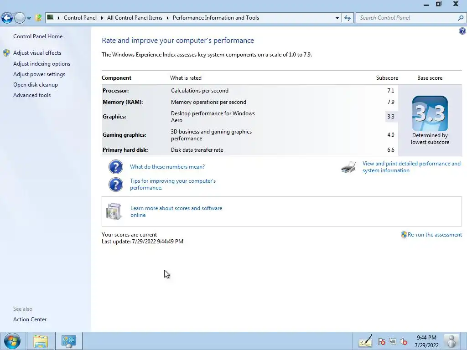Click the Control Panel address bar icon

pos(50,18)
